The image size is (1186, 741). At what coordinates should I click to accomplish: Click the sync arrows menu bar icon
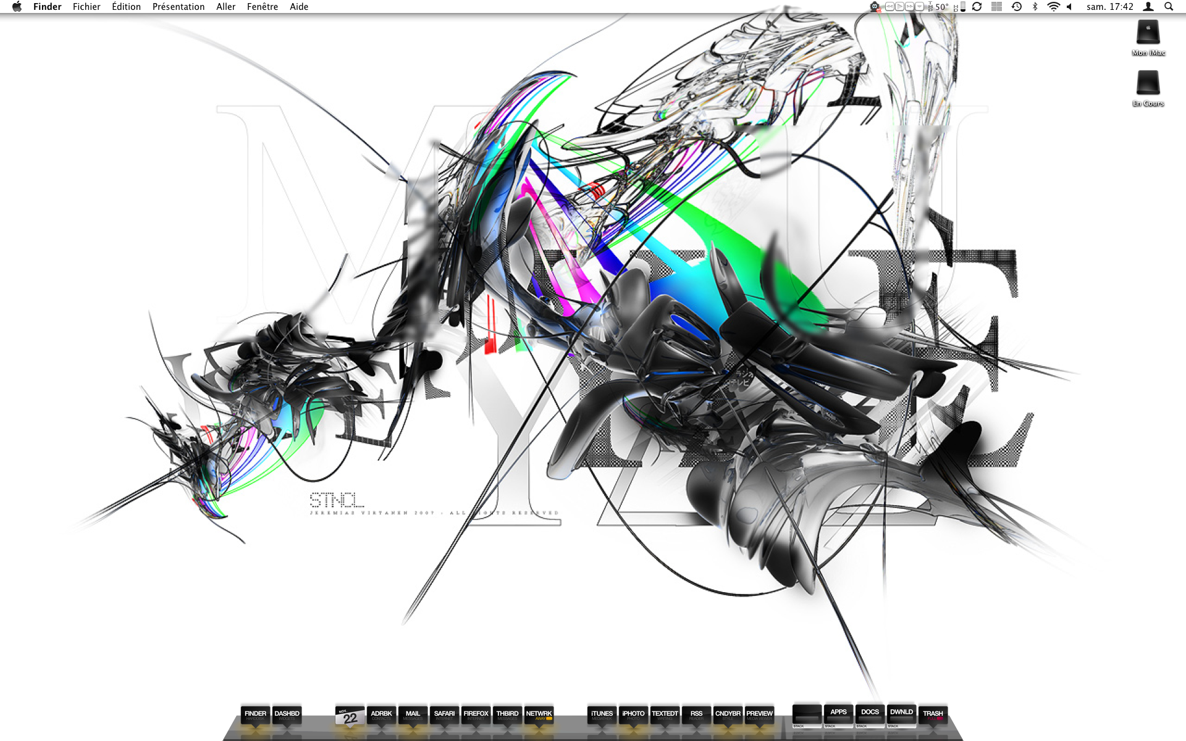click(977, 7)
